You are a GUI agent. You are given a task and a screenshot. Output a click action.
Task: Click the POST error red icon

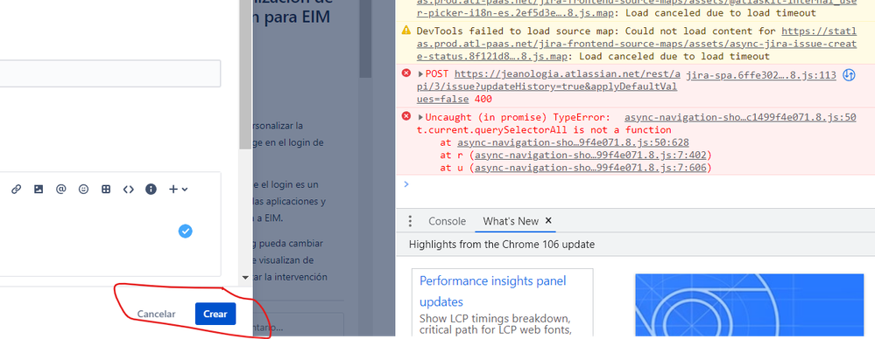click(406, 73)
